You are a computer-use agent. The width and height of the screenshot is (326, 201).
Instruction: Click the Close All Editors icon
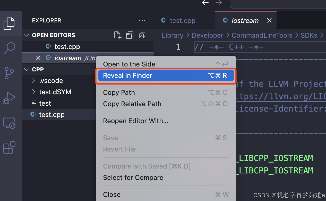tap(142, 35)
